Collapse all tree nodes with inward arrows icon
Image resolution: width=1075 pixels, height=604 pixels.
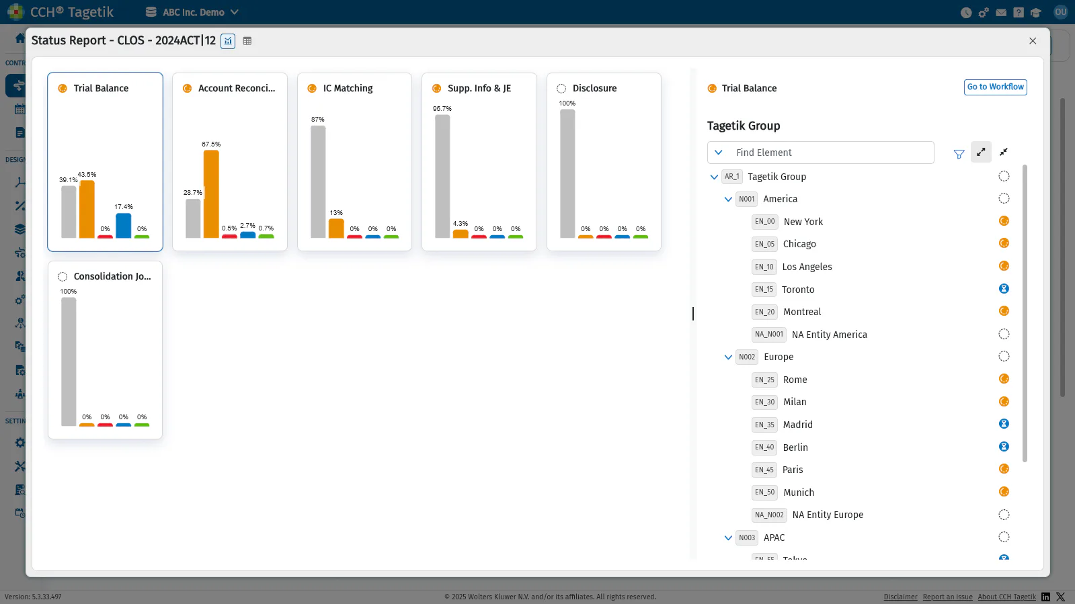[x=1004, y=152]
